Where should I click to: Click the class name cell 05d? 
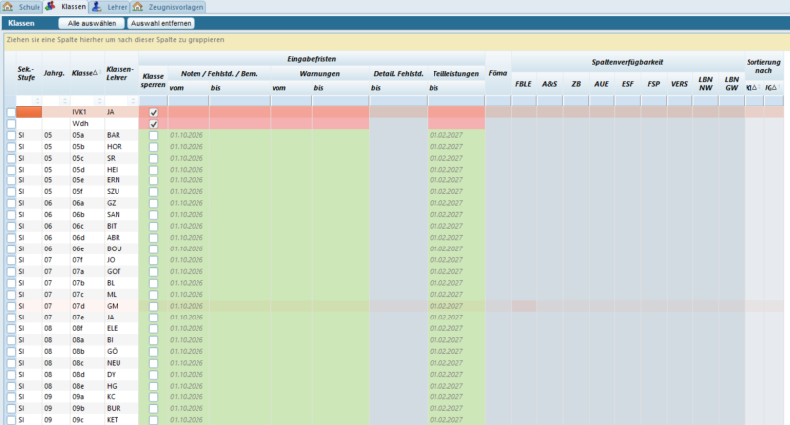tap(78, 170)
